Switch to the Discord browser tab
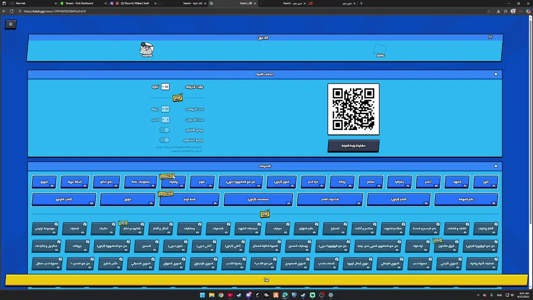 coord(133,3)
